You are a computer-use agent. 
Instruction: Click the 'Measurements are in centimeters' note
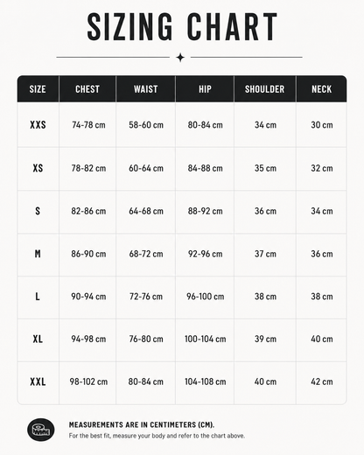(142, 424)
